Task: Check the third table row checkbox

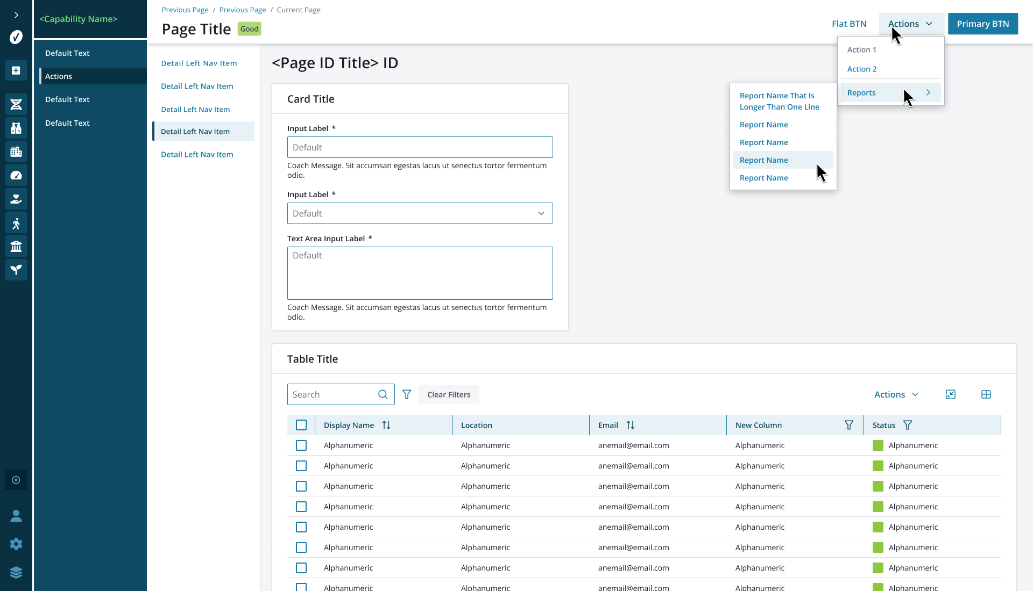Action: click(x=301, y=486)
